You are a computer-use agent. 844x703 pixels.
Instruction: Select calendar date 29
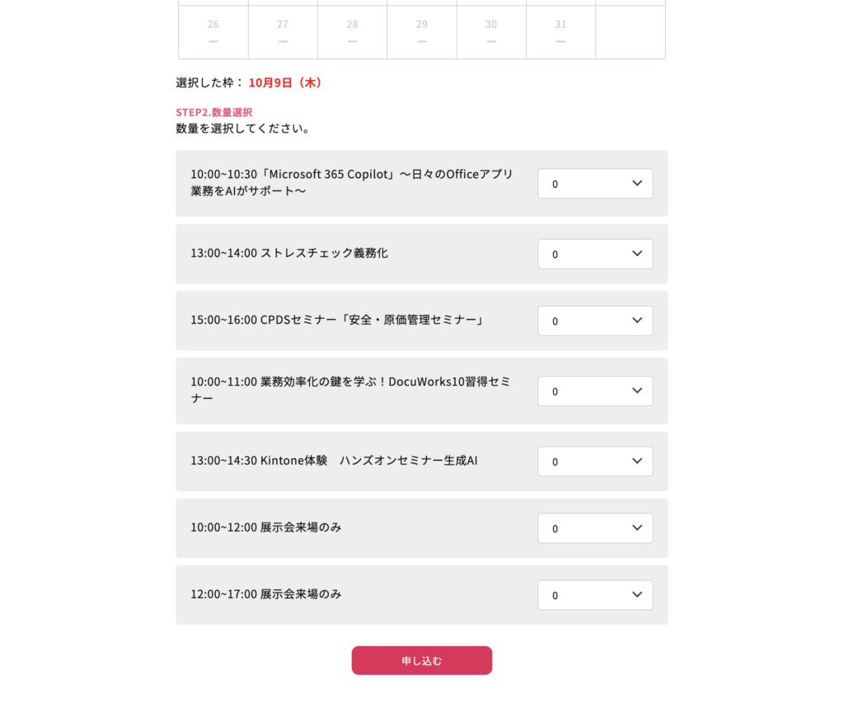pos(422,31)
